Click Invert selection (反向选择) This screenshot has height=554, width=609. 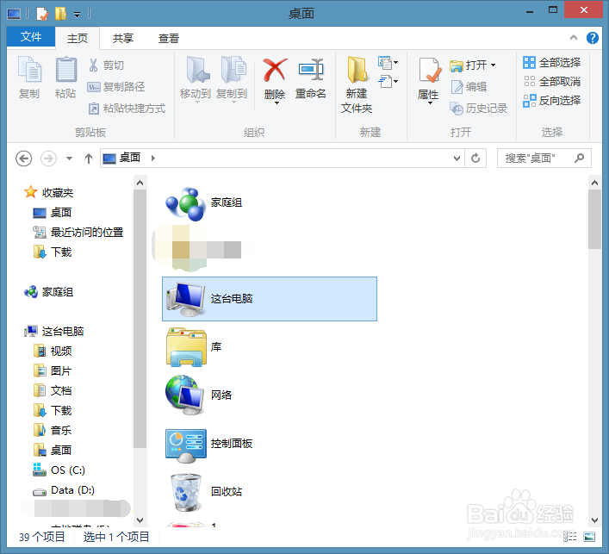[x=552, y=101]
